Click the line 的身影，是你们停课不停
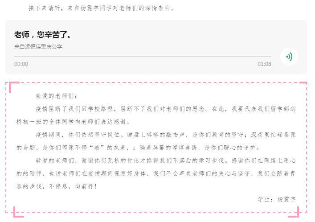The image size is (315, 222). 138,148
